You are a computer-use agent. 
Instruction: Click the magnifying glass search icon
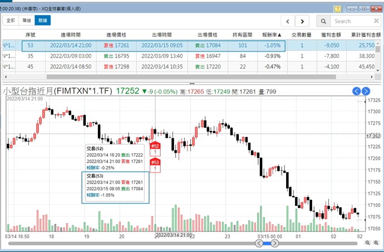tap(323, 21)
